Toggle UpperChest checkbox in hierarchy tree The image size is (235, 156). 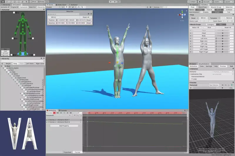14,78
